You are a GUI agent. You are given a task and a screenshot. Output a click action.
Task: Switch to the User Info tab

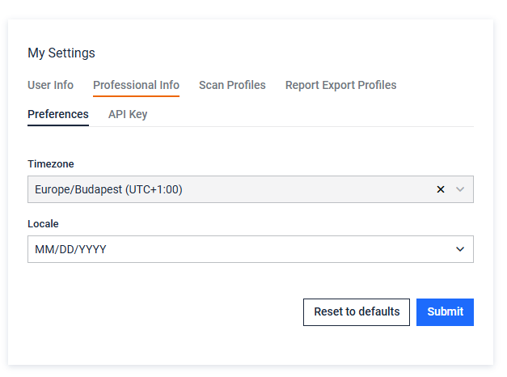click(x=50, y=85)
